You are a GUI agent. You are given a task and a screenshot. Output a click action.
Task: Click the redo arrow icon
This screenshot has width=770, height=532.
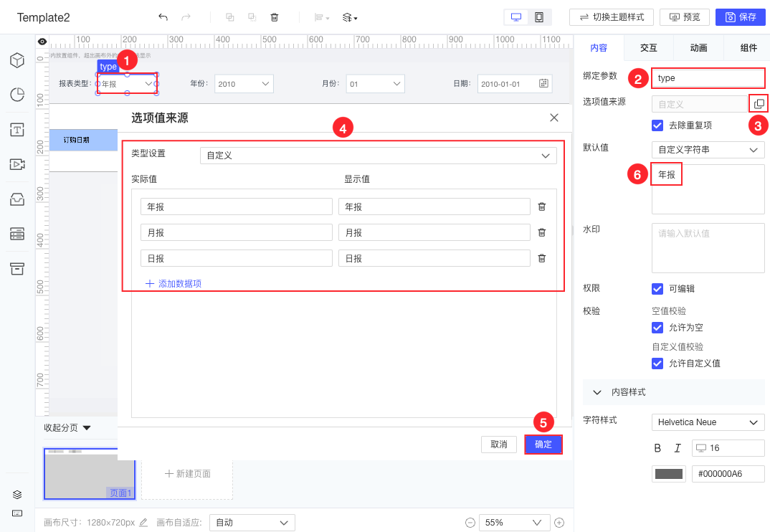pos(186,17)
